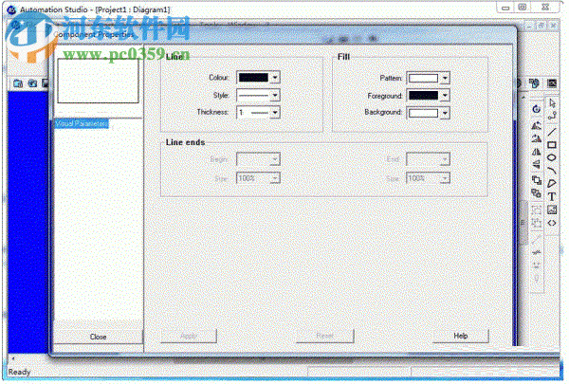Select the Insert Image tool
The width and height of the screenshot is (569, 384).
[552, 210]
